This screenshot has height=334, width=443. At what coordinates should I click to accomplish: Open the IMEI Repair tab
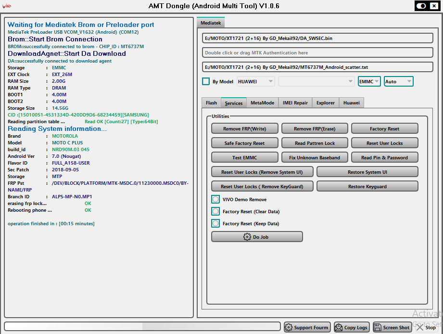(x=295, y=103)
